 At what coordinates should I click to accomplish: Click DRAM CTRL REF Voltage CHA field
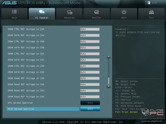90,29
